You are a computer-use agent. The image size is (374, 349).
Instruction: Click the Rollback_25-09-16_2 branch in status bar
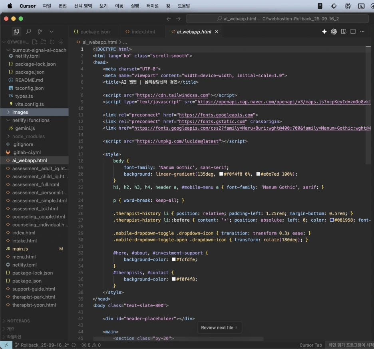click(42, 345)
